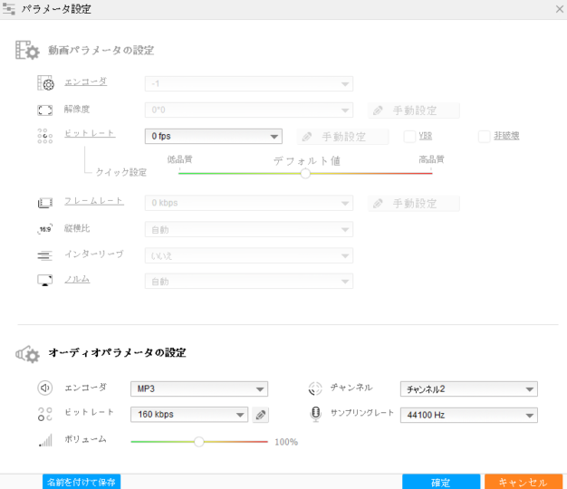
Task: Click the 確定 confirm button
Action: pos(441,482)
